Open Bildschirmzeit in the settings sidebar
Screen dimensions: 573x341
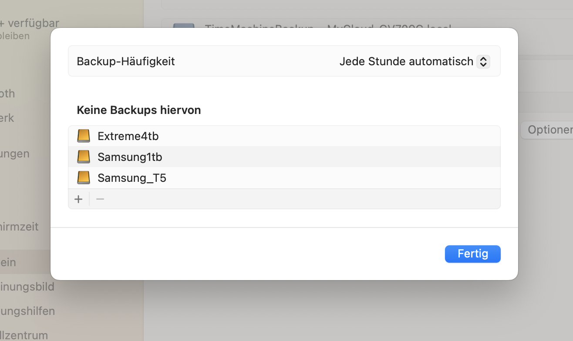coord(20,227)
